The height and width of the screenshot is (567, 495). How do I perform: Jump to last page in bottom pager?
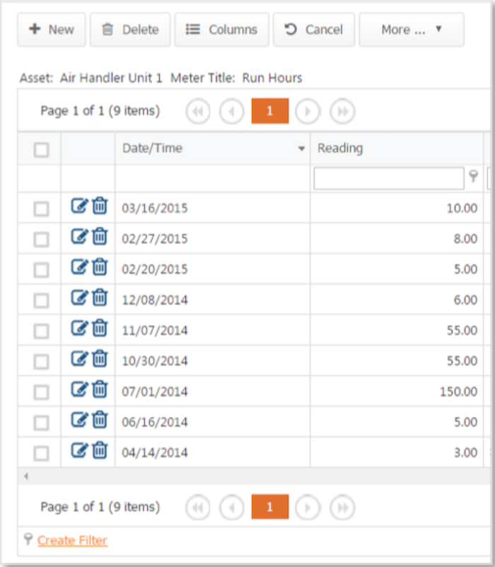(342, 507)
